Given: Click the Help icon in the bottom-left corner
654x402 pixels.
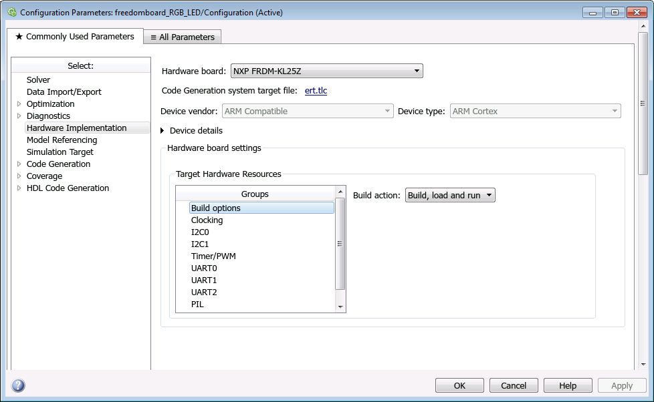Looking at the screenshot, I should click(17, 385).
